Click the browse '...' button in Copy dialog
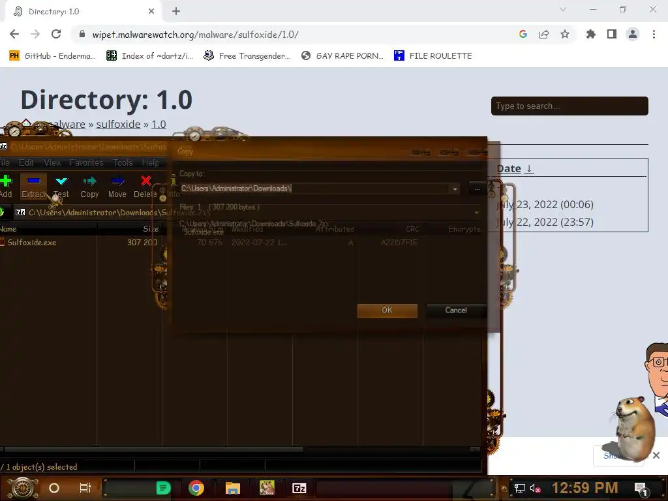Image resolution: width=668 pixels, height=501 pixels. [x=478, y=189]
